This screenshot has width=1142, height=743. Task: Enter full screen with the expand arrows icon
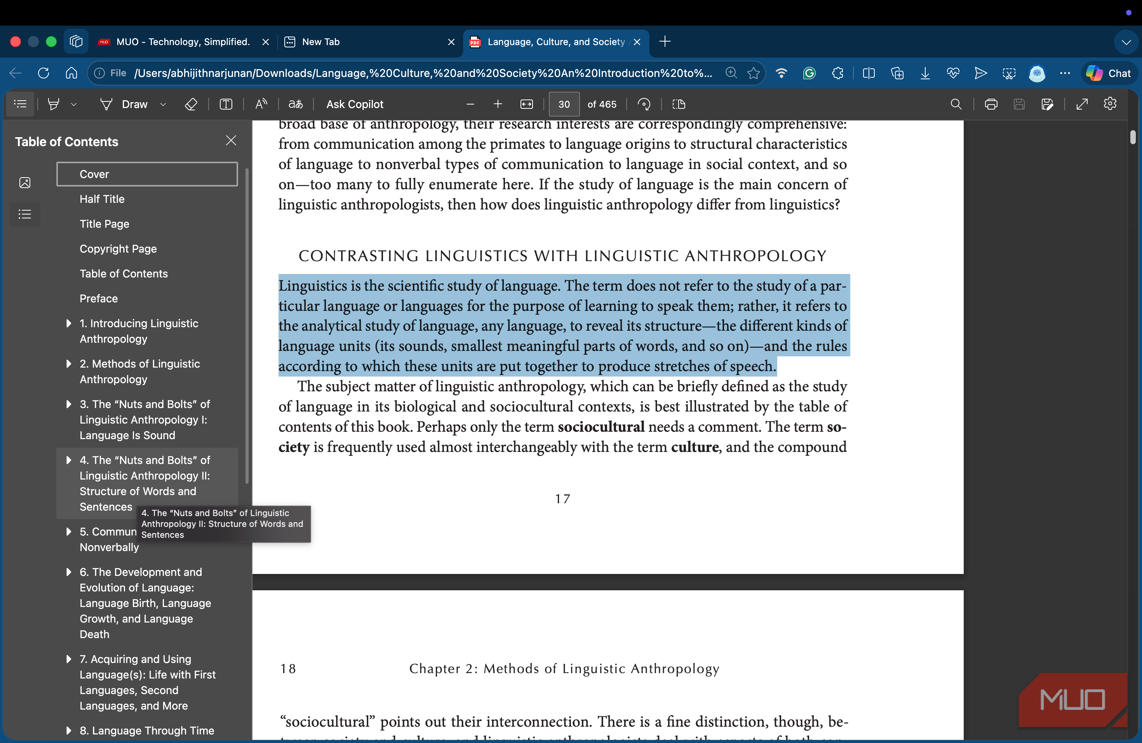tap(1081, 104)
